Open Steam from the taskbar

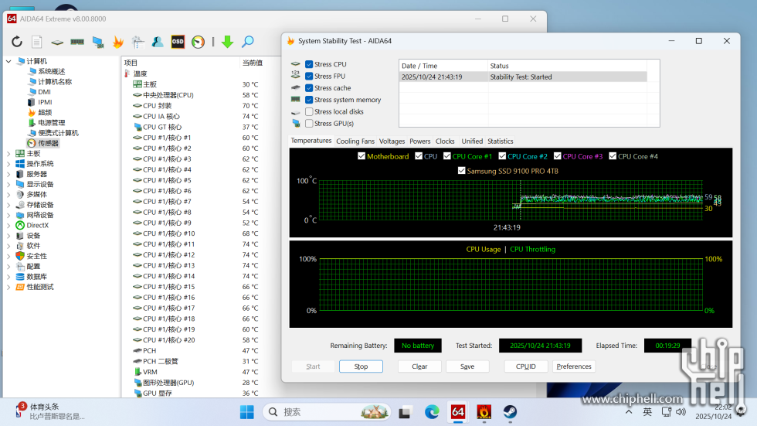tap(510, 412)
